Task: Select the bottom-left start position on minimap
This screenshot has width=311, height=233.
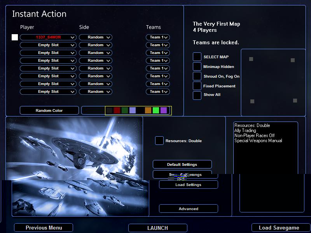Action: coord(252,101)
